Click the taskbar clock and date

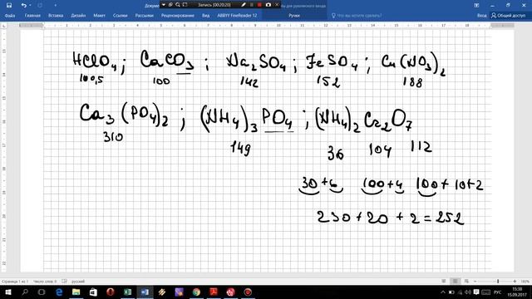[x=517, y=292]
